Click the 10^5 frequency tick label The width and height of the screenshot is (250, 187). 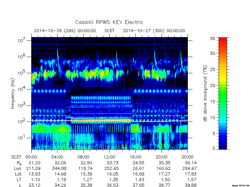click(x=22, y=73)
